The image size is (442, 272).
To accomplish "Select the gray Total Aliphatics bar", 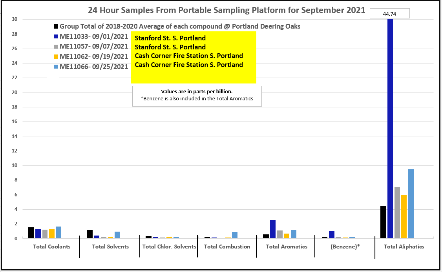I will 397,212.
